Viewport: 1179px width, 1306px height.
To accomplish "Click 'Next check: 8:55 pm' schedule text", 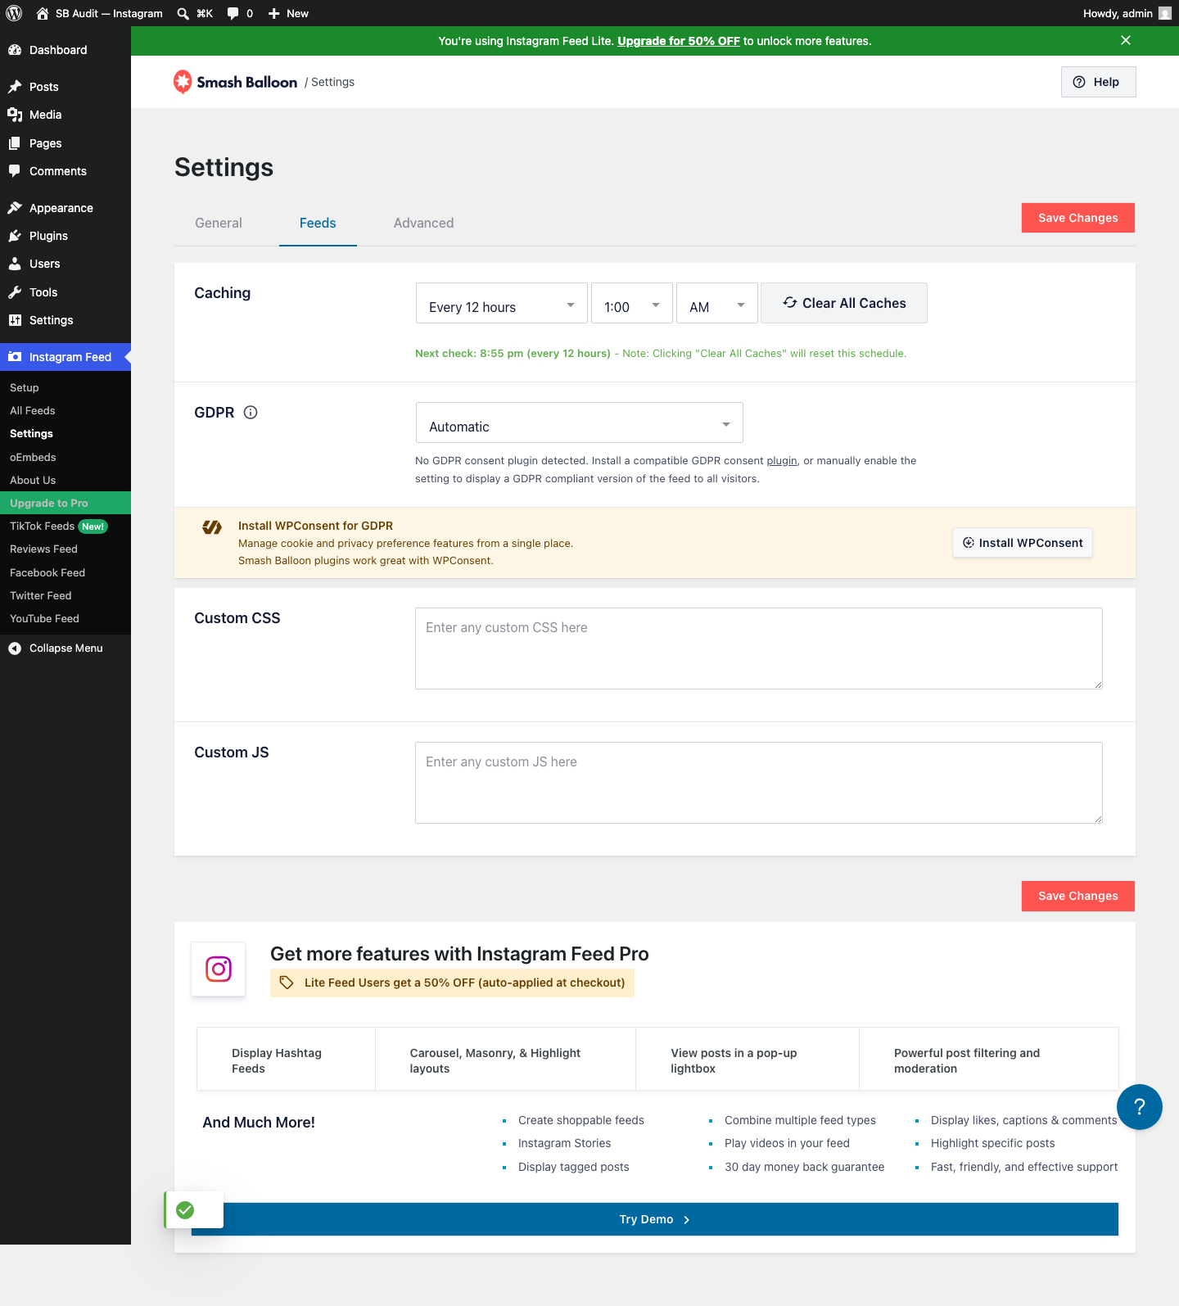I will coord(513,354).
